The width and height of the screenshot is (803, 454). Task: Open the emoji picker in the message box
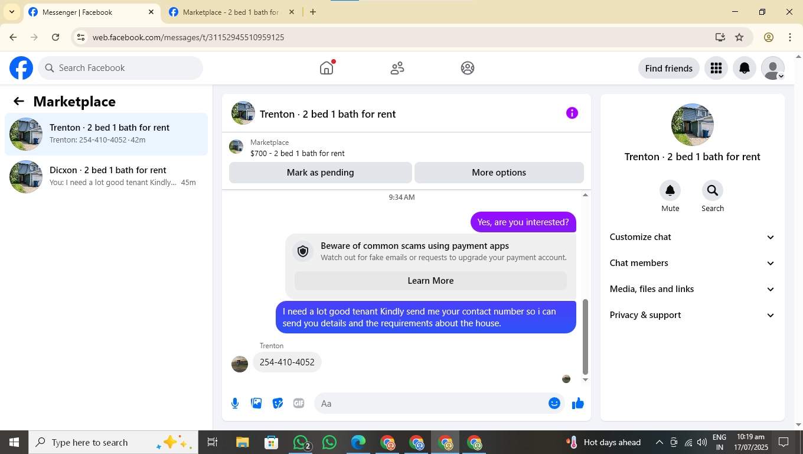554,403
